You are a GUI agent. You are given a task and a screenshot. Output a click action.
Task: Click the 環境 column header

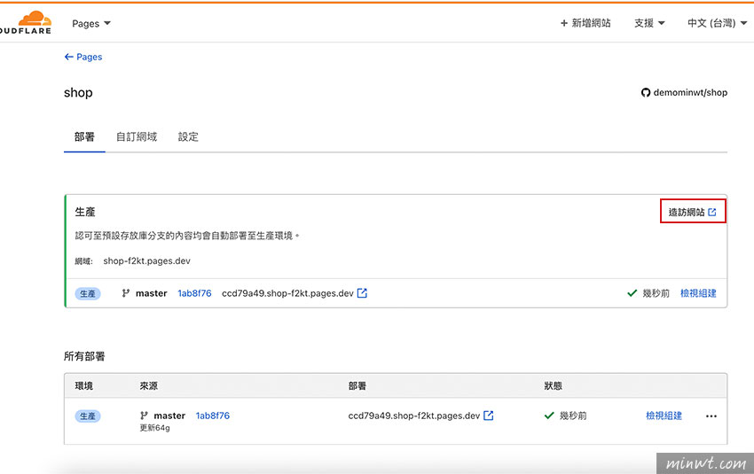click(x=83, y=385)
